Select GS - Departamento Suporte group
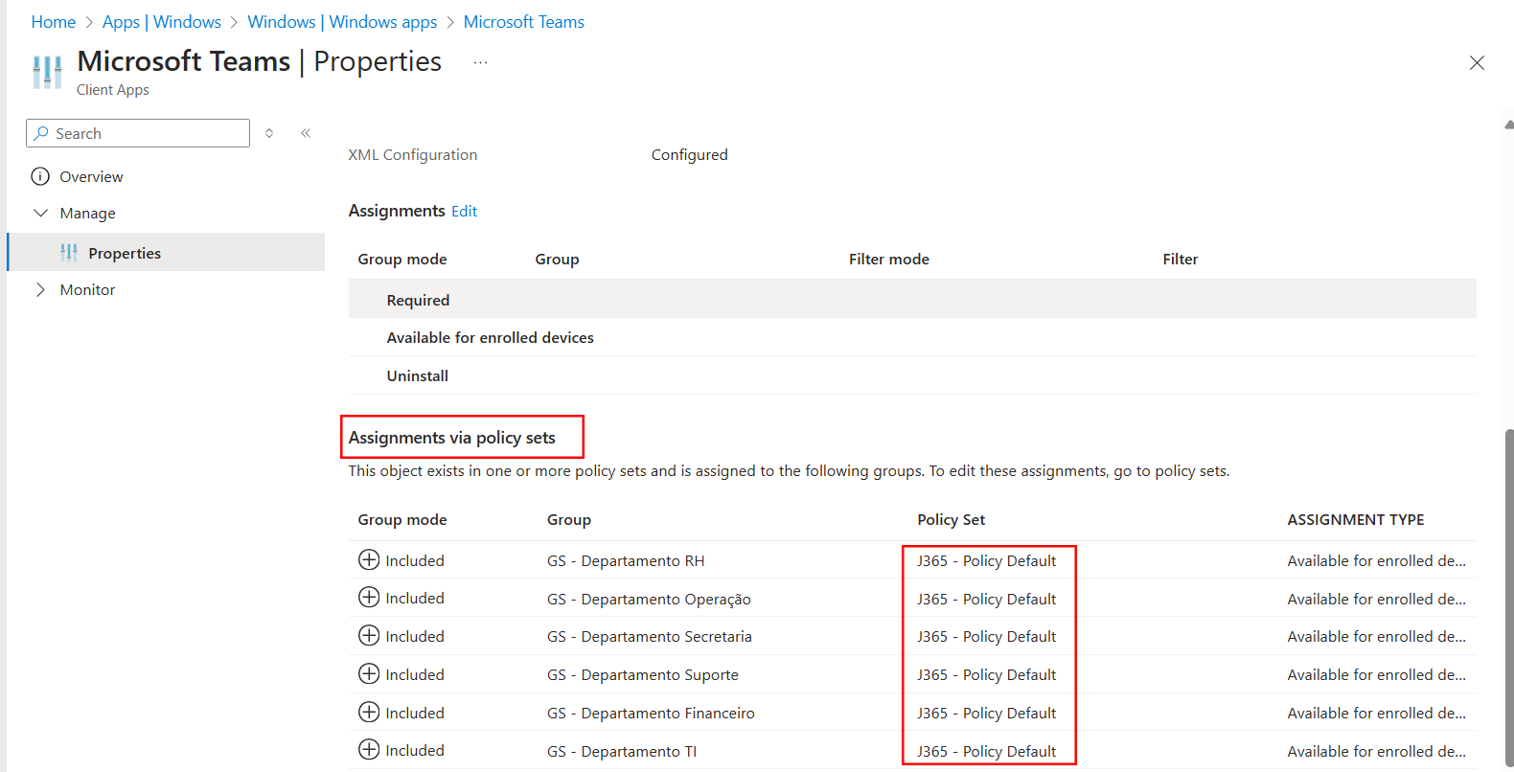Viewport: 1514px width, 772px height. click(x=643, y=674)
